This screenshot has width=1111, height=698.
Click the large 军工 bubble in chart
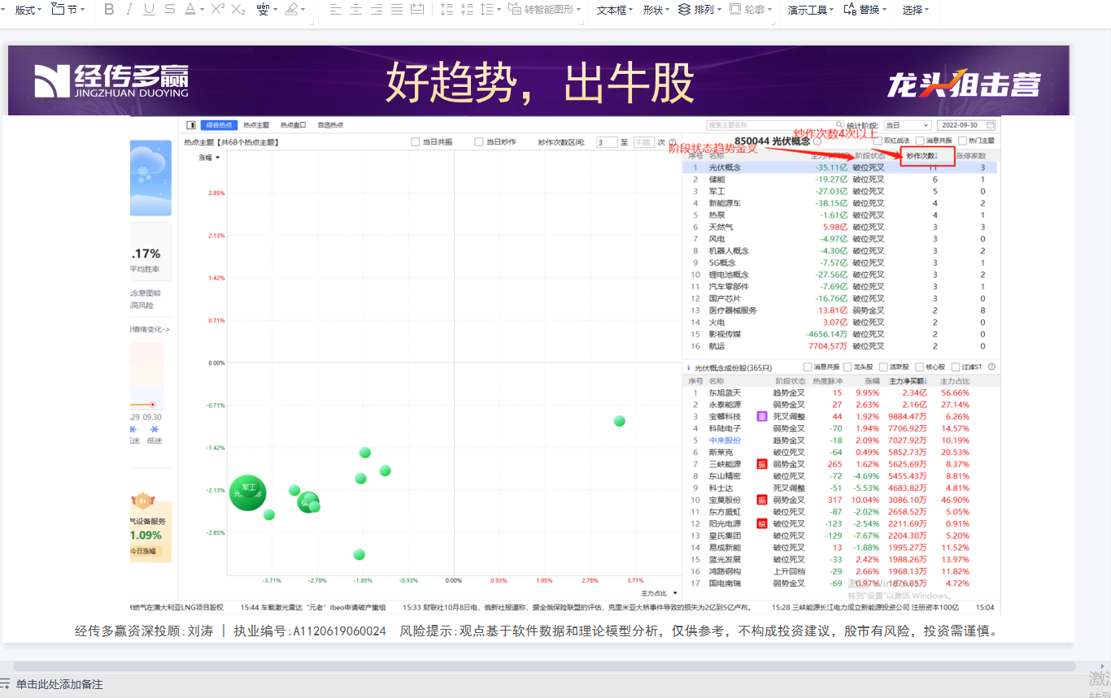248,492
